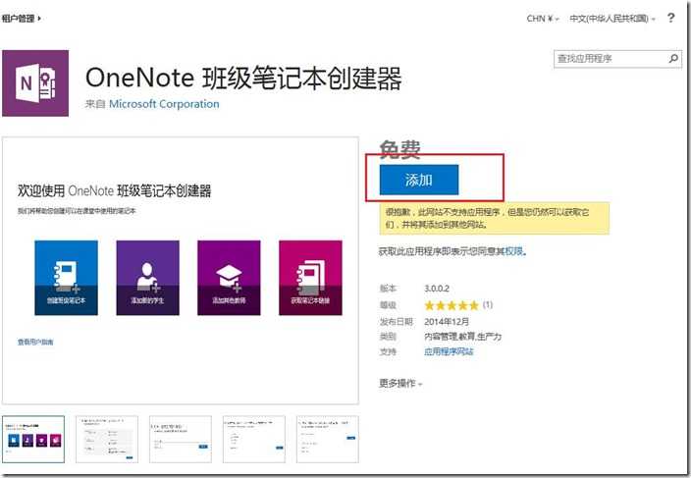Click the rating count (1)

(x=488, y=304)
